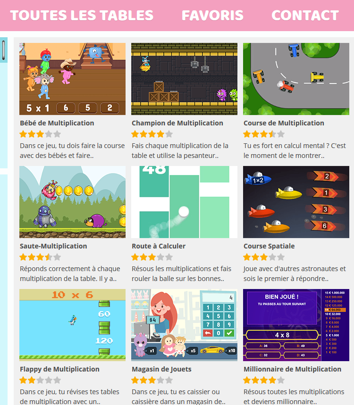Viewport: 354px width, 405px height.
Task: Open the Bébé de Multiplication game thumbnail
Action: click(72, 79)
